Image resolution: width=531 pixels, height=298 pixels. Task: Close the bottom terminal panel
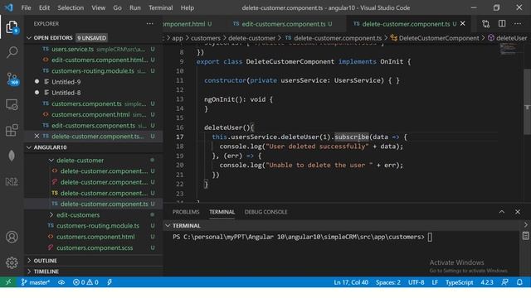518,212
